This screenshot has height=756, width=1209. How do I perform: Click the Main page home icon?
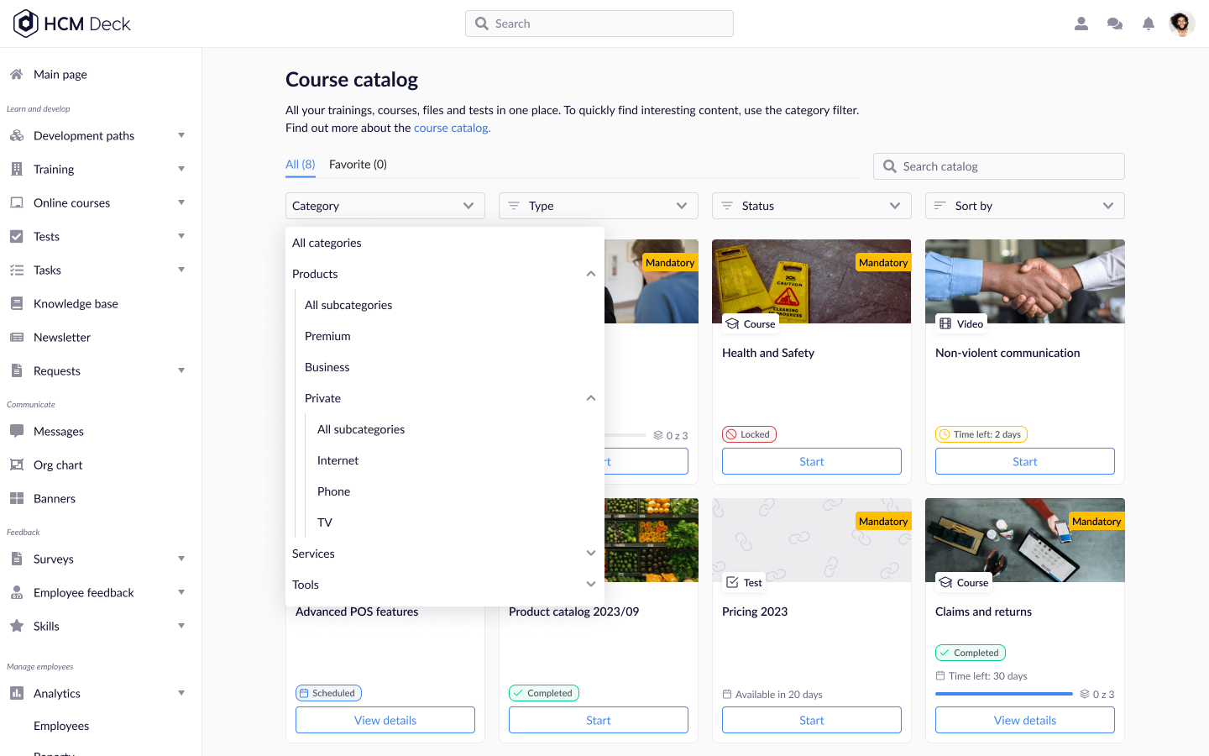[16, 74]
